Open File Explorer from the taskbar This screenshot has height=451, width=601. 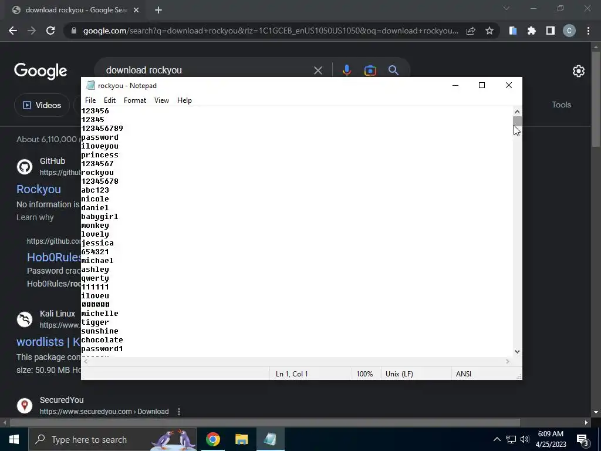tap(241, 439)
